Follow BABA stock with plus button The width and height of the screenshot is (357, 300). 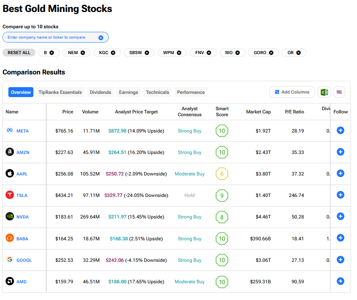[x=340, y=238]
